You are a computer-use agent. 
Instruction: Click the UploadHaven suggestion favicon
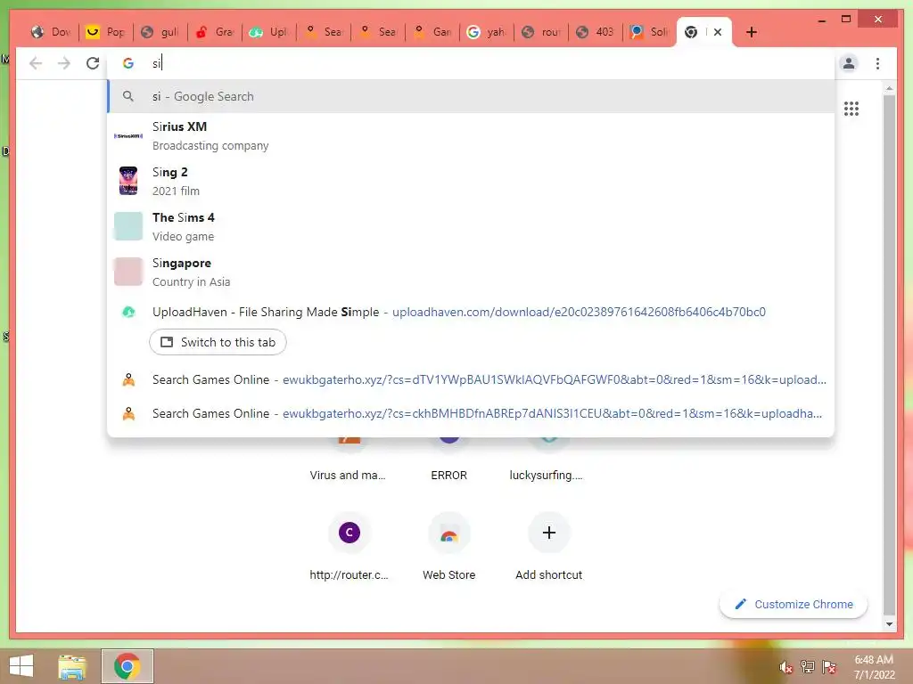point(128,312)
